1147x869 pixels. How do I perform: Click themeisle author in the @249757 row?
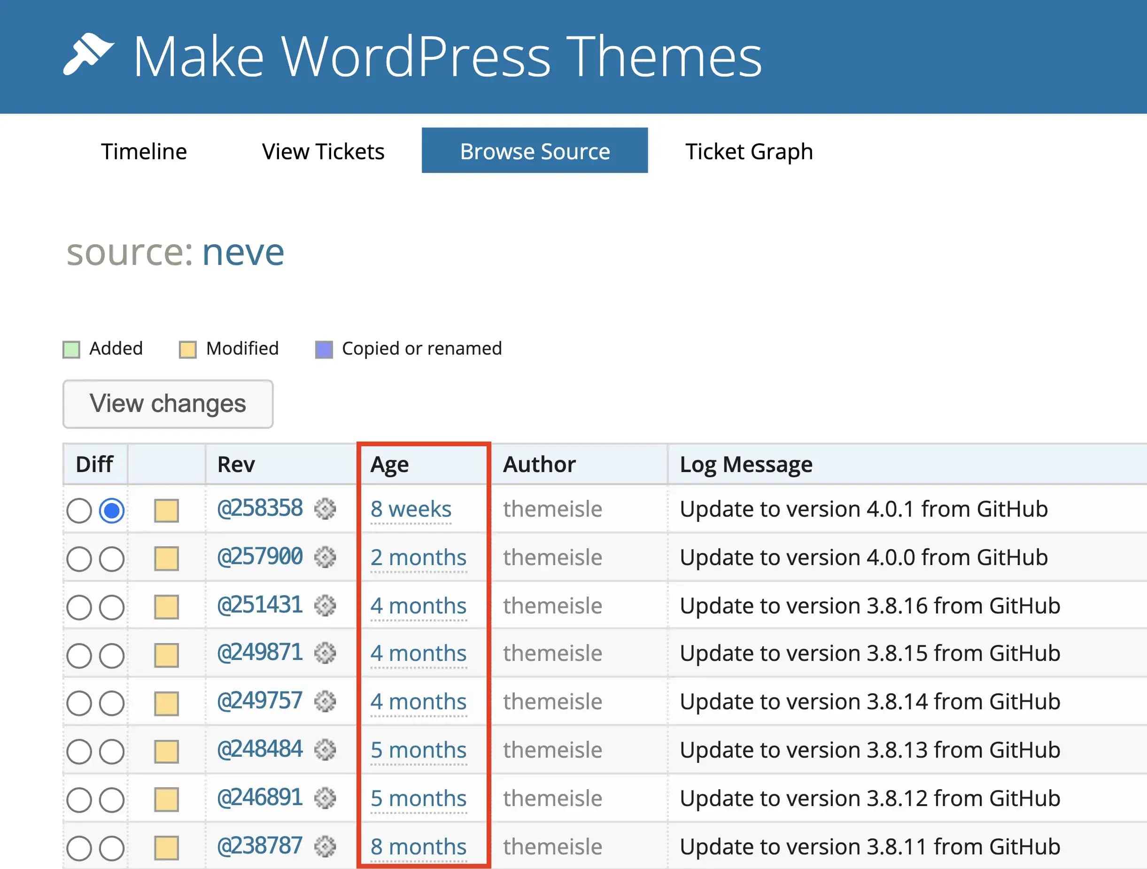click(x=553, y=701)
